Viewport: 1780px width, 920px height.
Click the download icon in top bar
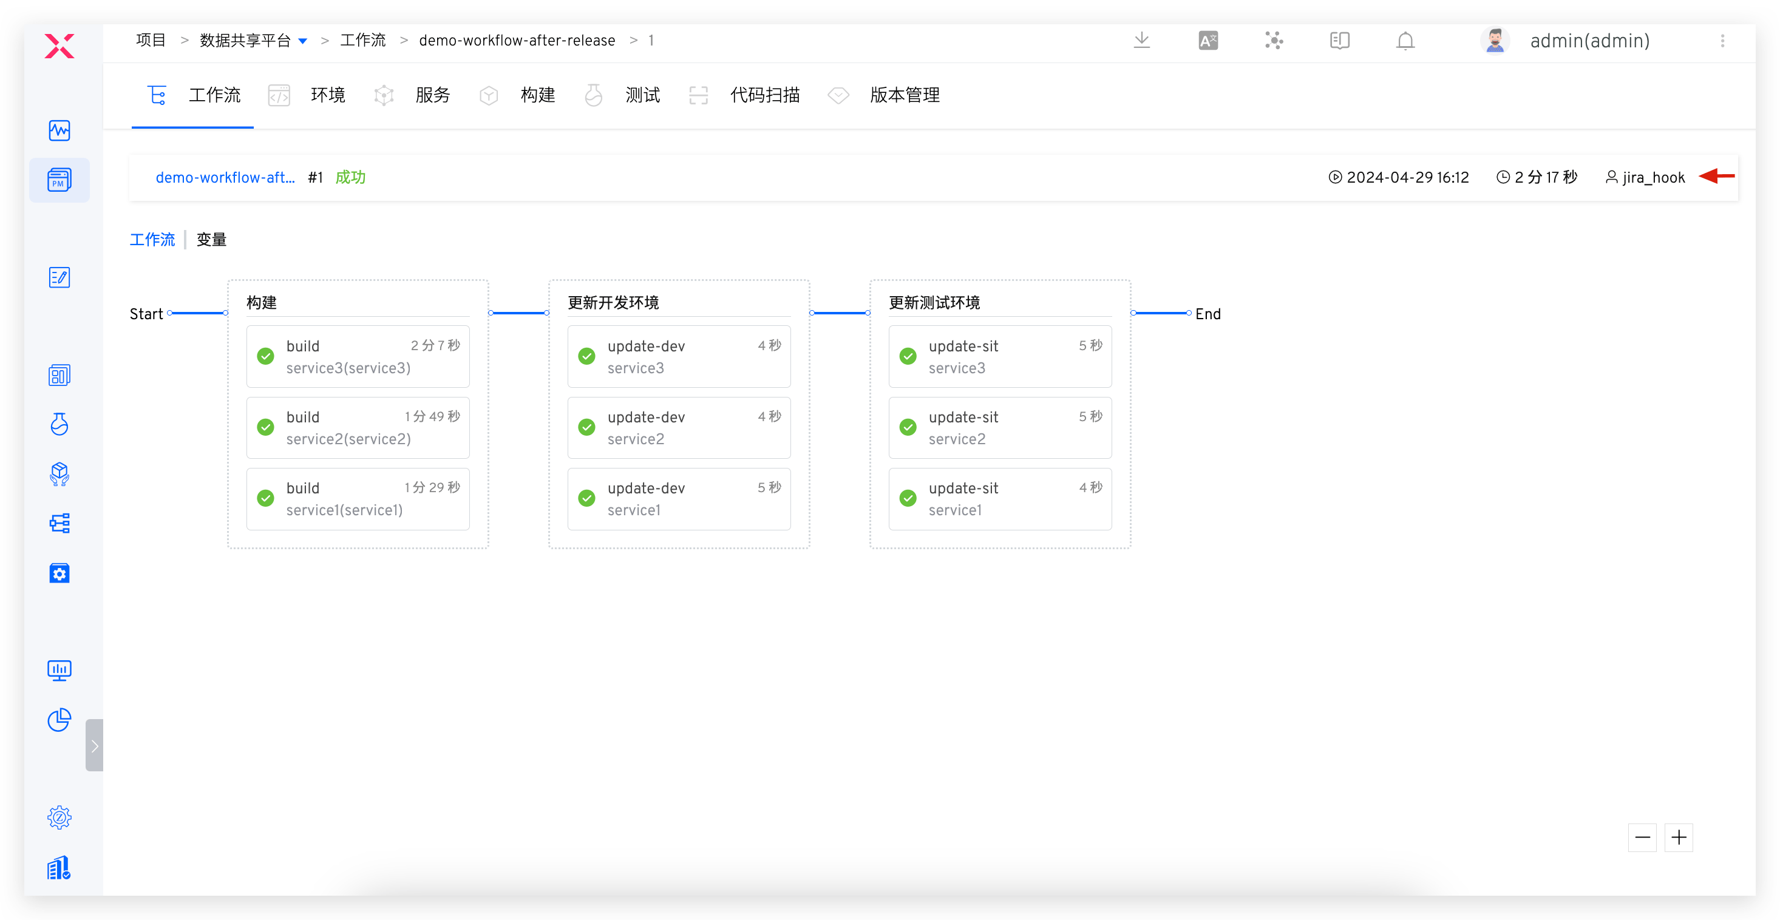pyautogui.click(x=1141, y=41)
